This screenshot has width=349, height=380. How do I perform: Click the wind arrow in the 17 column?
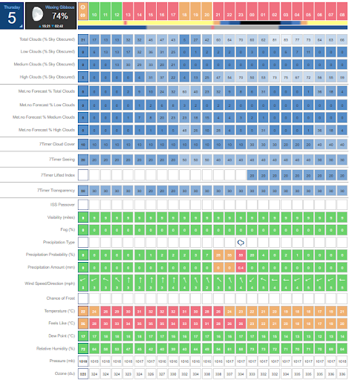click(173, 280)
